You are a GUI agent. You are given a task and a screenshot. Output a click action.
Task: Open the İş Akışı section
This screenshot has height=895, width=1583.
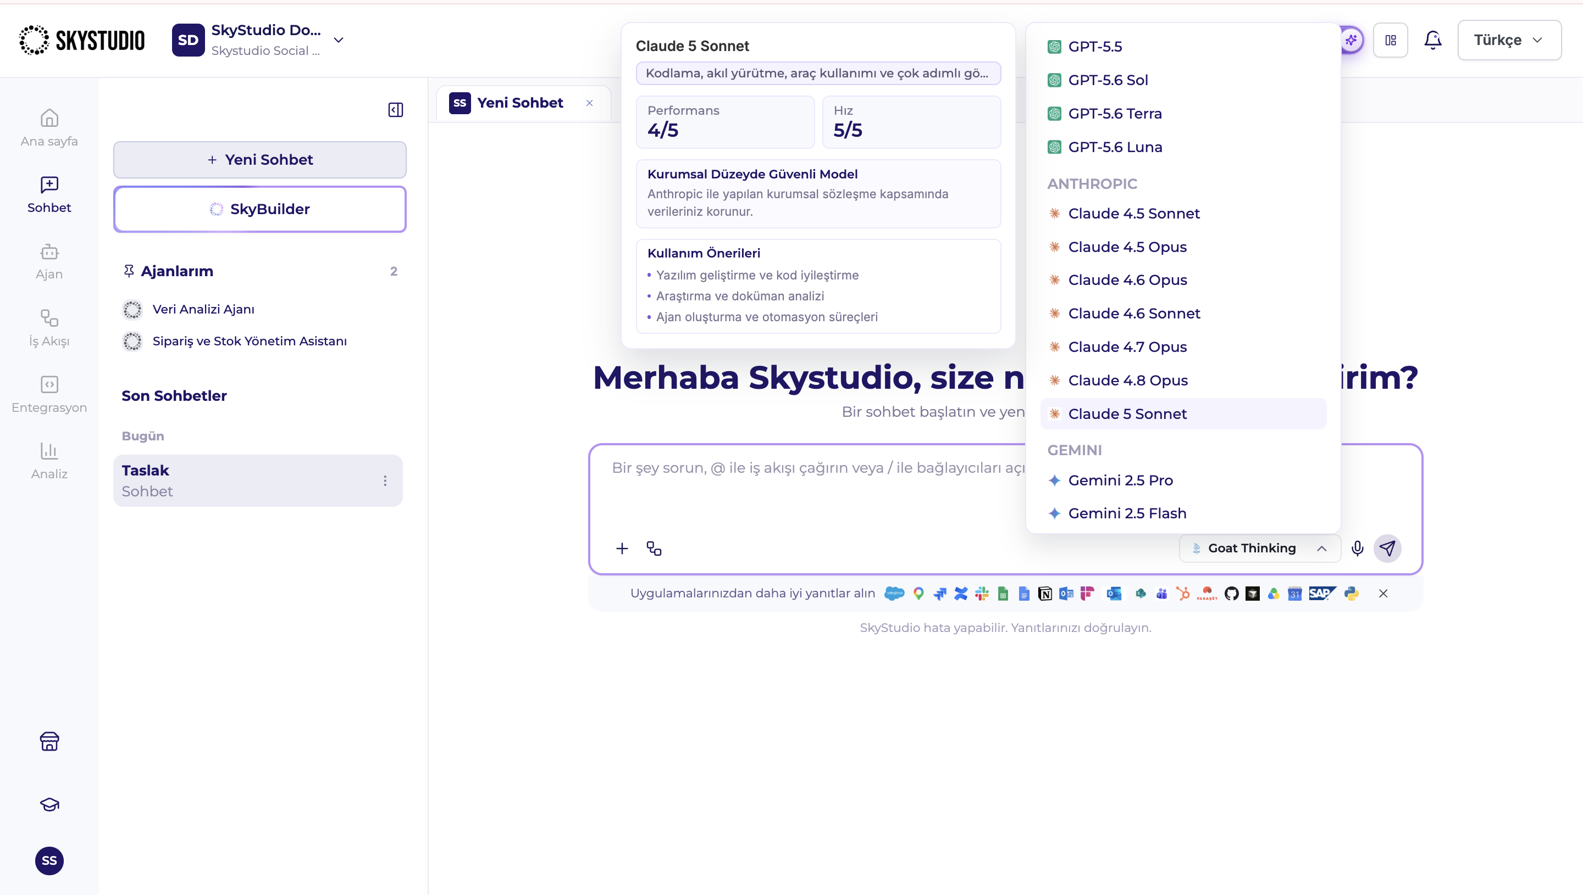[x=49, y=328]
